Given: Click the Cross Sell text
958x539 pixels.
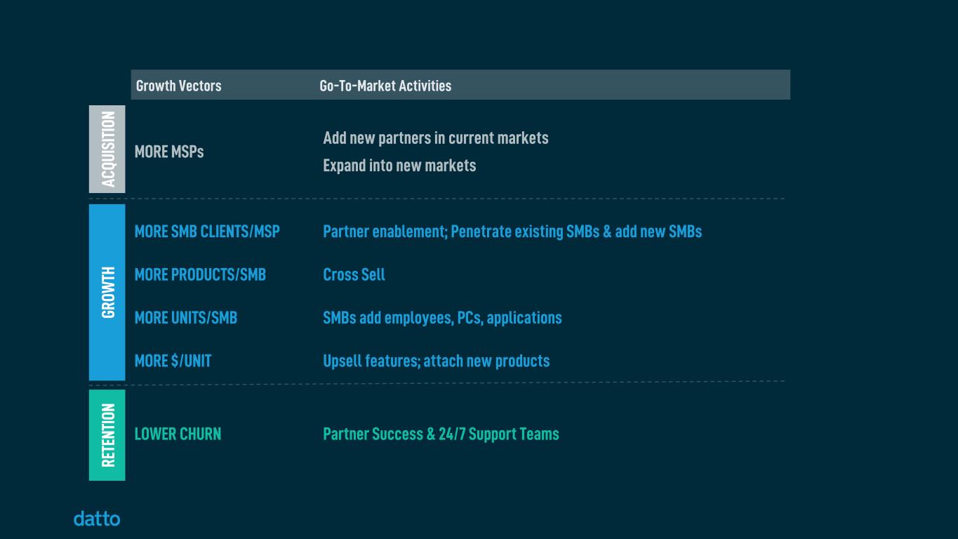Looking at the screenshot, I should pyautogui.click(x=354, y=274).
